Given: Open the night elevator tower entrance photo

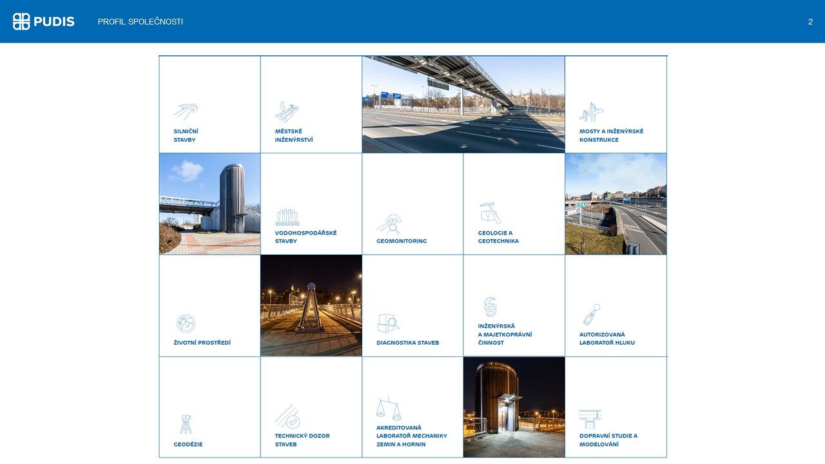Looking at the screenshot, I should point(514,407).
